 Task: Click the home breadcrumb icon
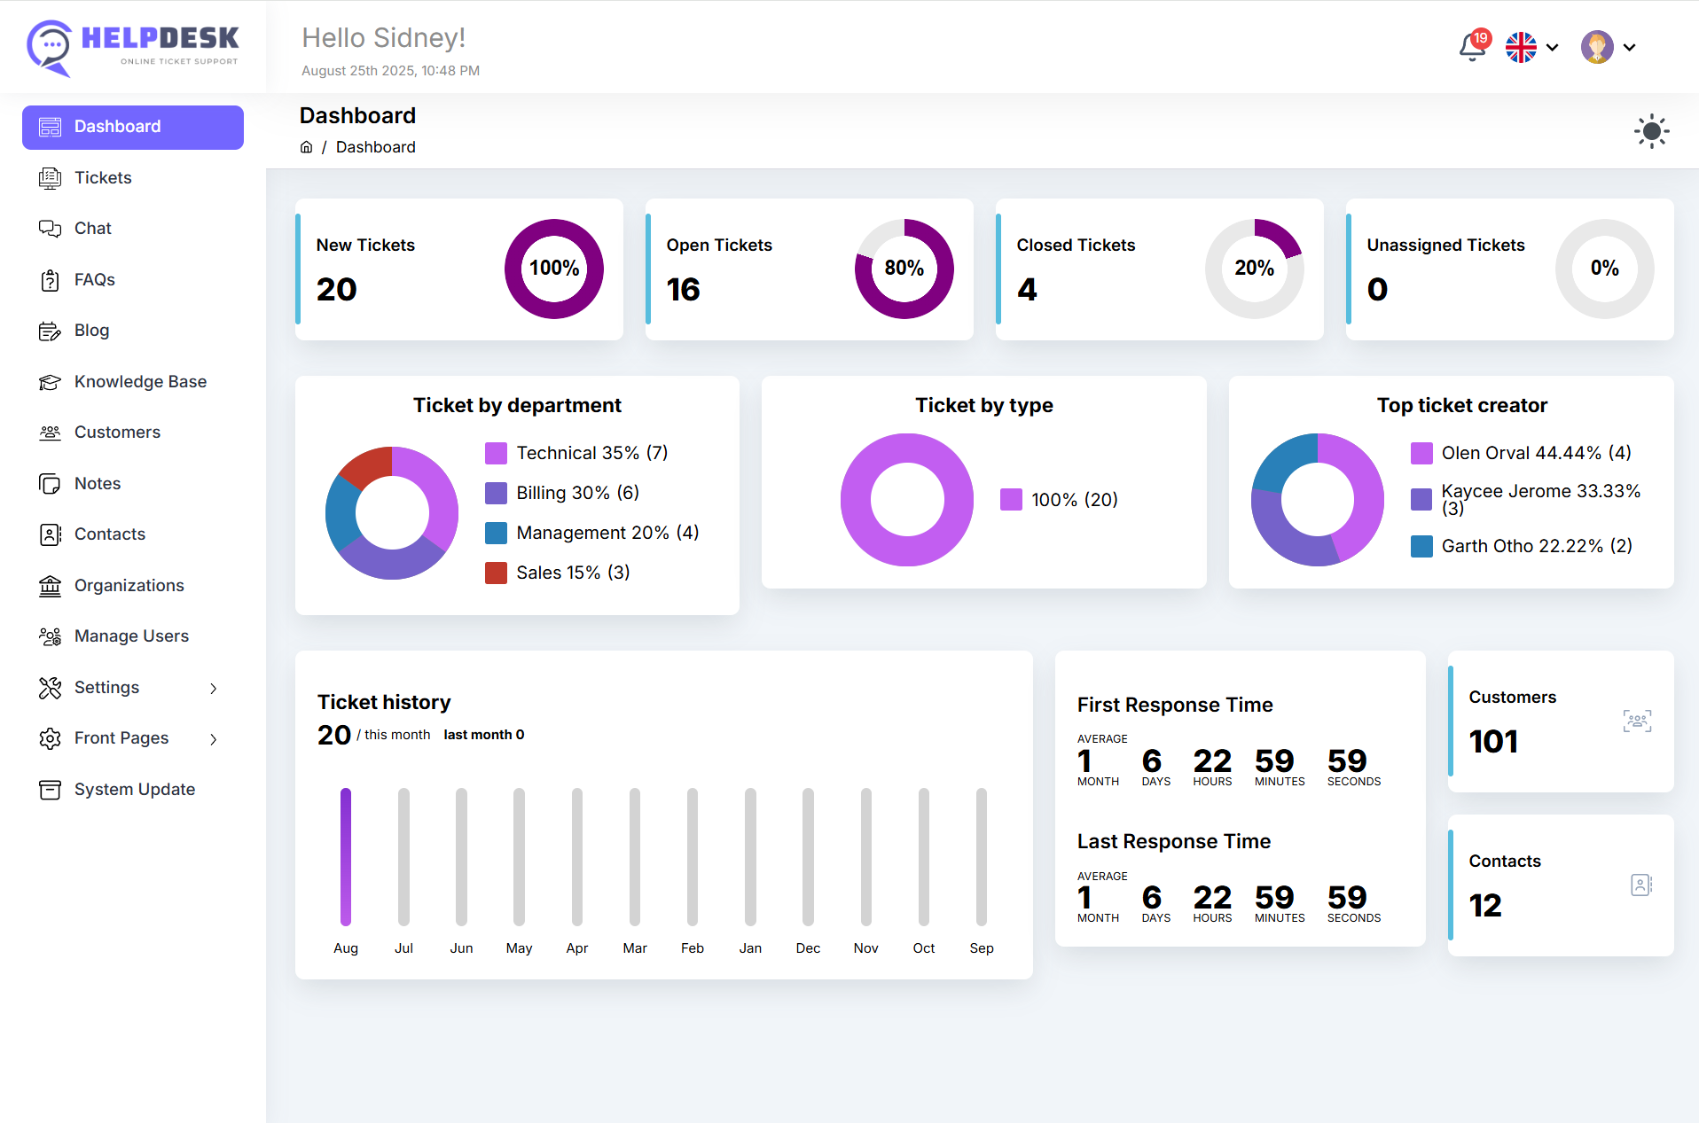306,147
